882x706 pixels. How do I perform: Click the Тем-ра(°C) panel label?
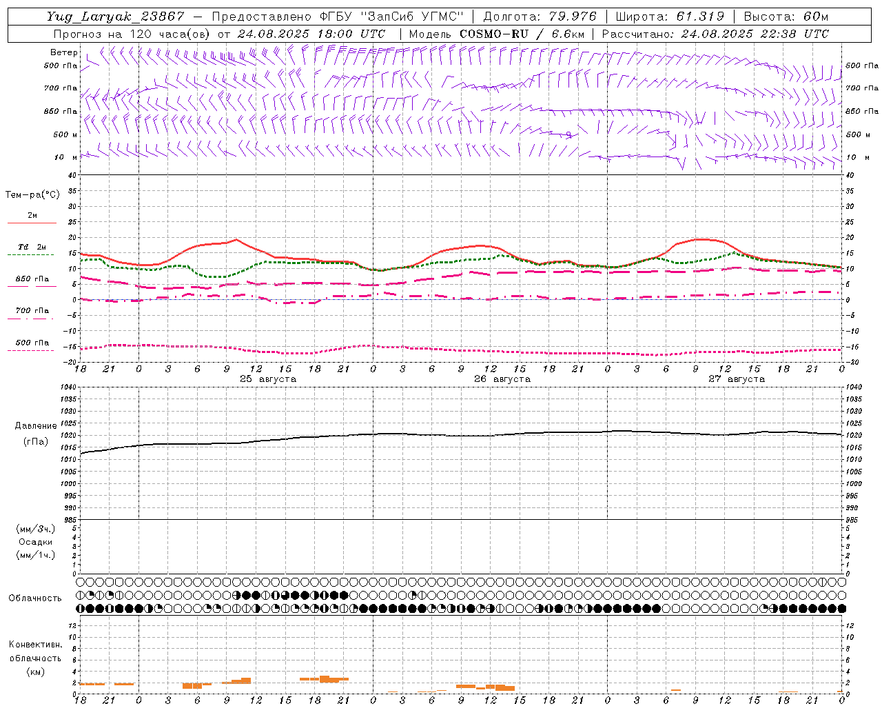tap(32, 195)
